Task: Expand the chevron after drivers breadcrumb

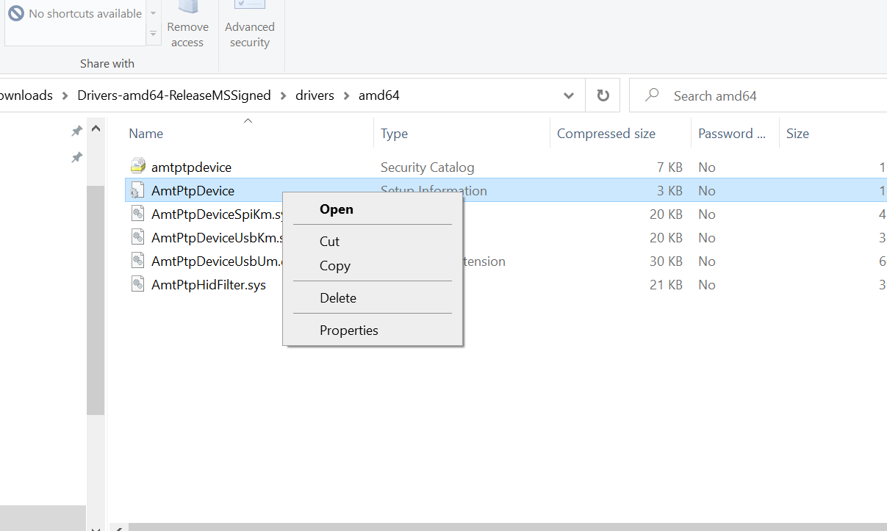Action: 346,95
